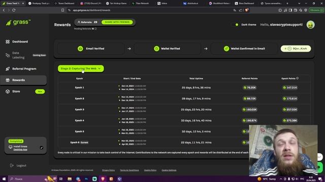Click the Wallet Verified check icon

coord(156,49)
